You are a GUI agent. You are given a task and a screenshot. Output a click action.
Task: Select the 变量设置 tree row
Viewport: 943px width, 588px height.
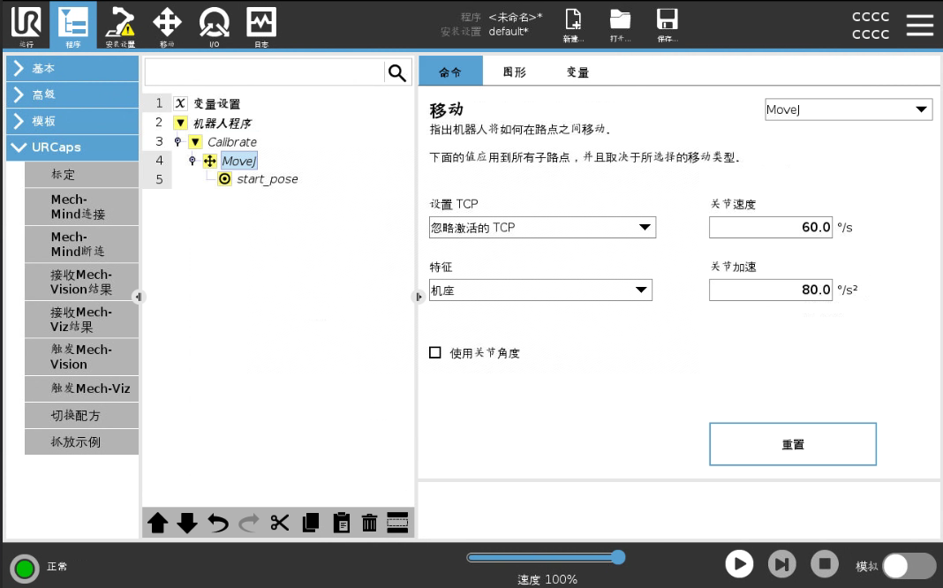coord(216,104)
